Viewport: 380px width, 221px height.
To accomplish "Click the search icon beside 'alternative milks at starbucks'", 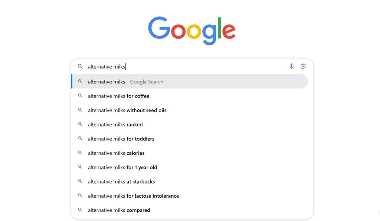I will click(80, 181).
